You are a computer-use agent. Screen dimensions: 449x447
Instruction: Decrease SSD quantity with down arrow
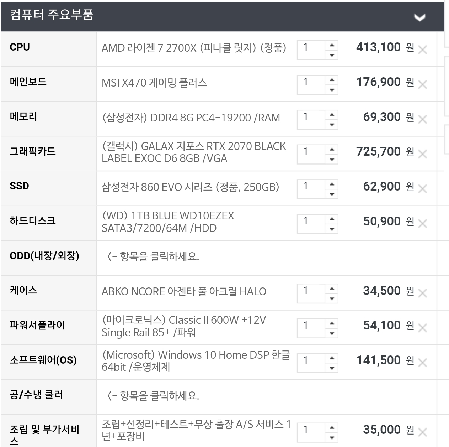pos(332,194)
